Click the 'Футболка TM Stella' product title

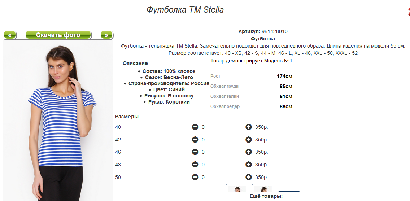(185, 10)
